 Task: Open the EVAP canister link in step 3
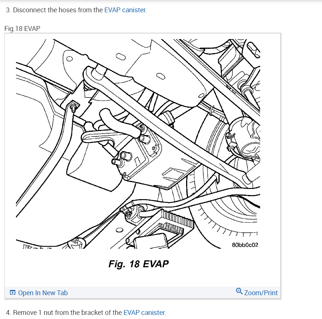[x=125, y=10]
